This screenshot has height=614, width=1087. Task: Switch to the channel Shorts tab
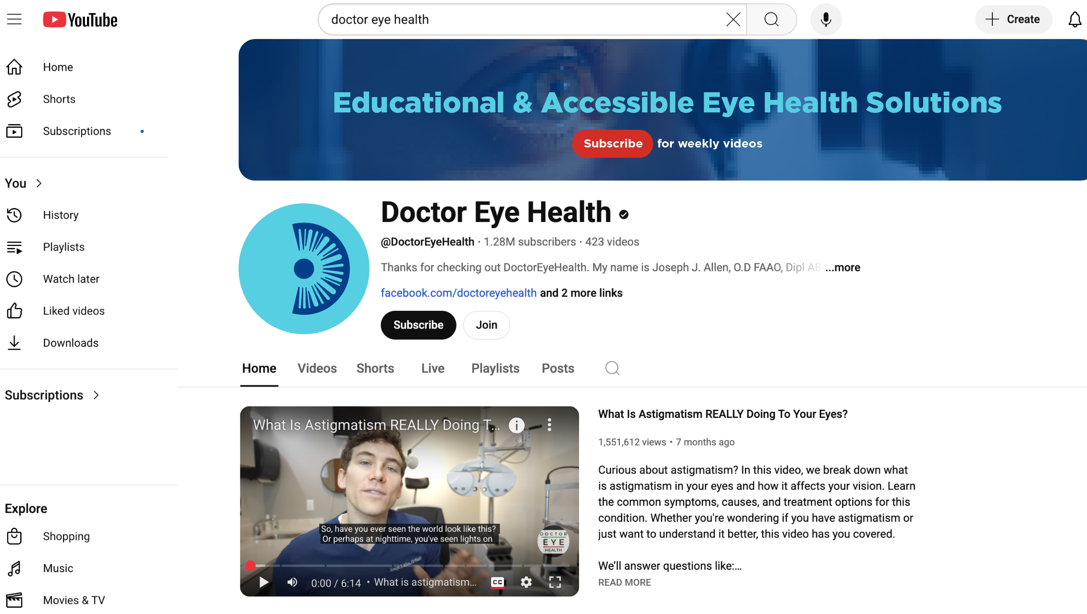click(375, 368)
